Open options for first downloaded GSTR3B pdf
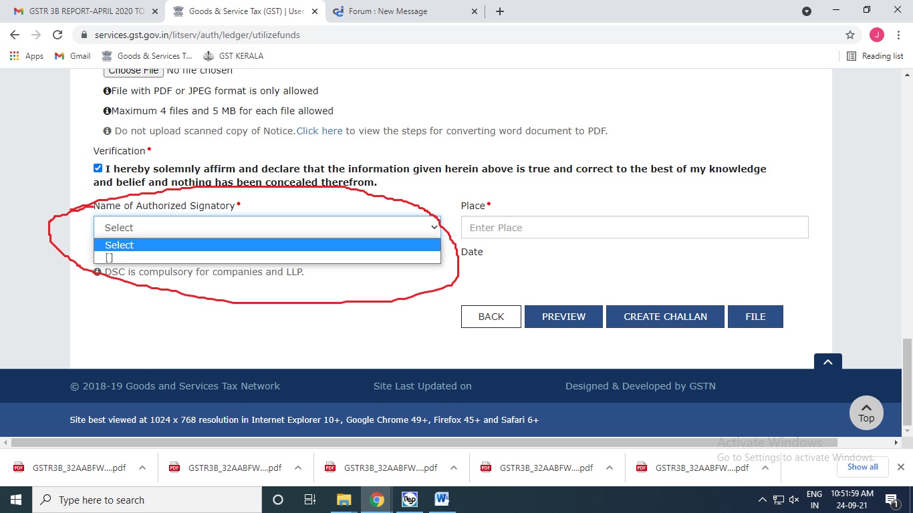Viewport: 913px width, 513px height. click(142, 468)
